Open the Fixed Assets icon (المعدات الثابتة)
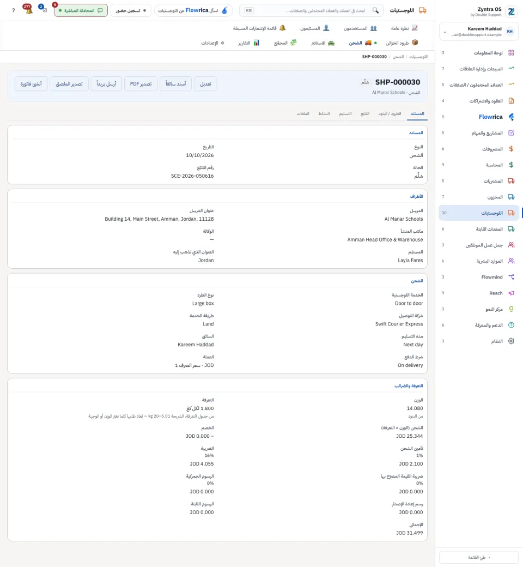Screen dimensions: 523x567 point(511,229)
